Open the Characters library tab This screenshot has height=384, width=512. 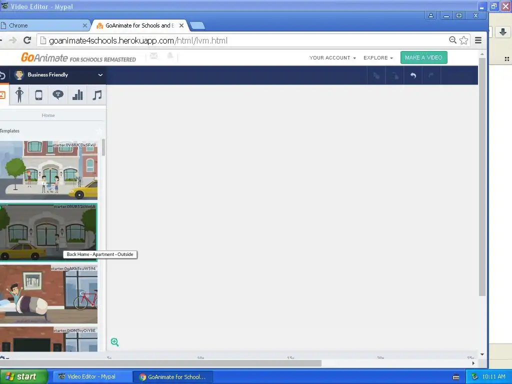pos(19,95)
